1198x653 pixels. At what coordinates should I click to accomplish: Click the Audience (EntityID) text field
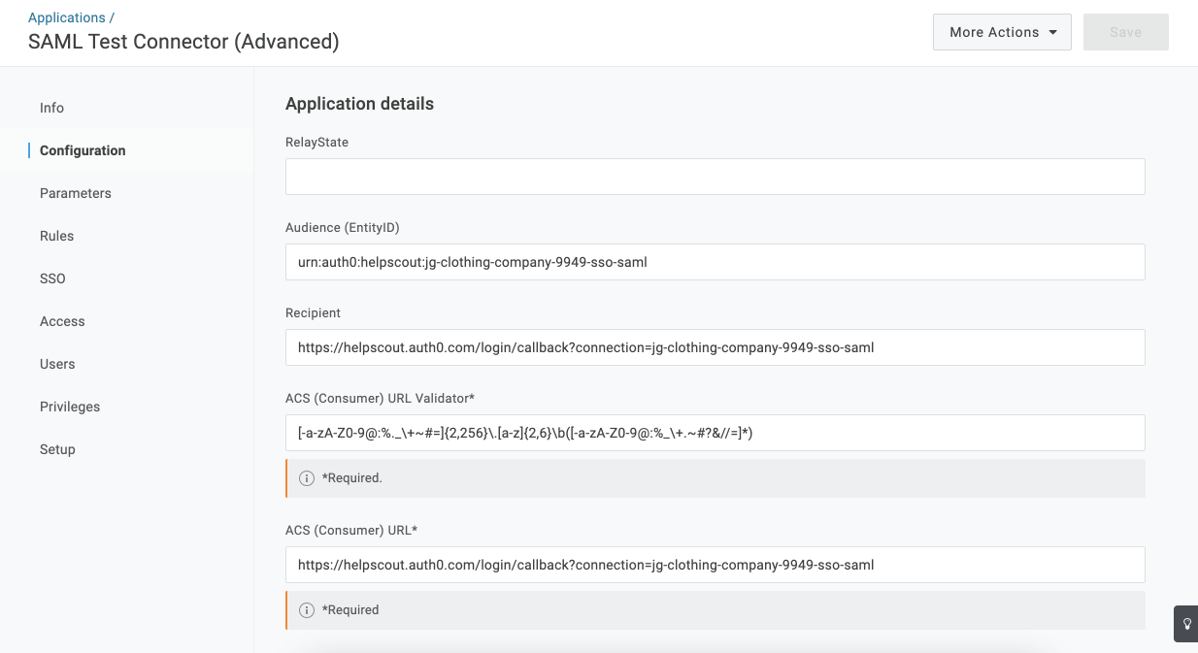click(715, 262)
